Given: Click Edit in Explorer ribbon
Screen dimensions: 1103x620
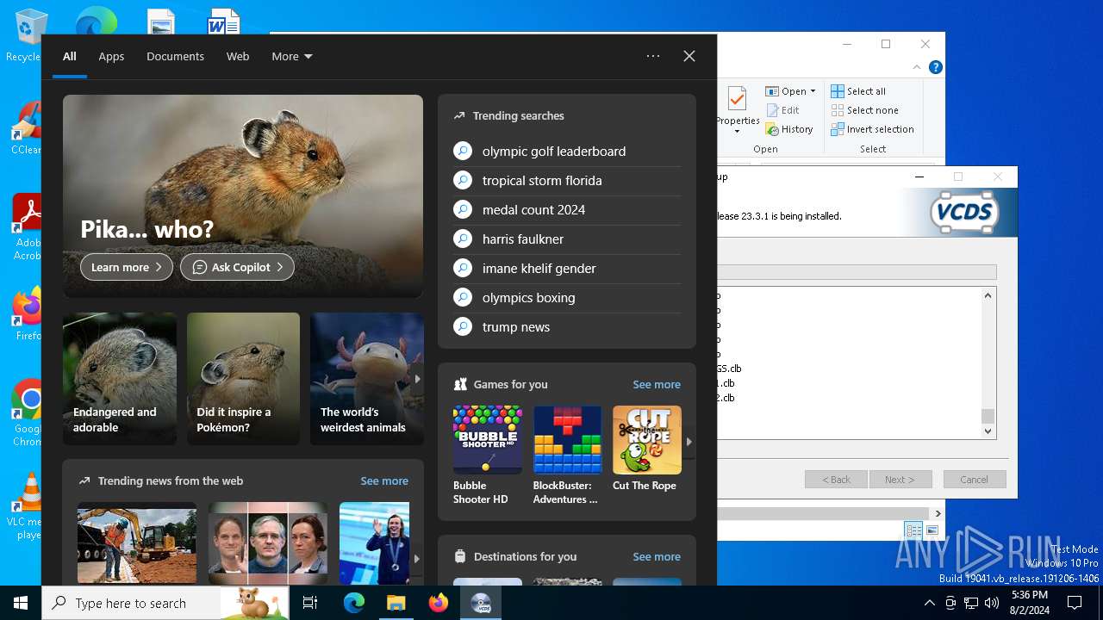Looking at the screenshot, I should tap(782, 110).
